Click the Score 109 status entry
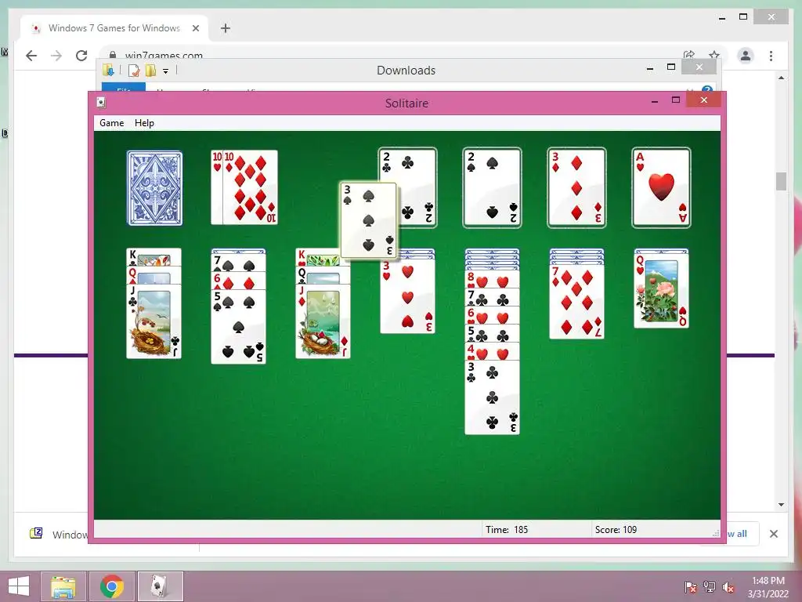The height and width of the screenshot is (602, 802). [x=616, y=530]
